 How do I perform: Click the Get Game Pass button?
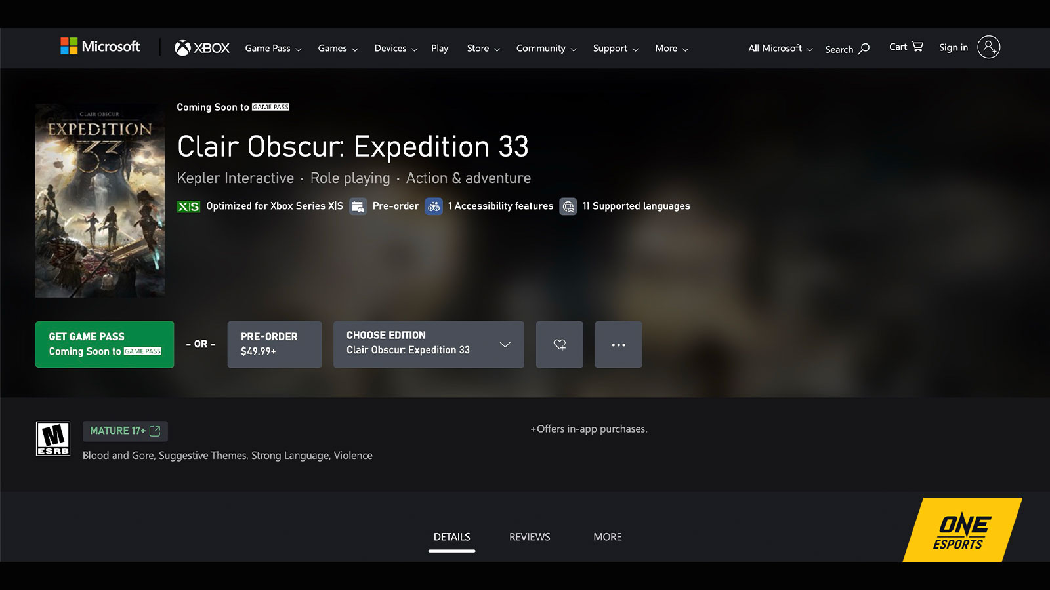(x=104, y=344)
